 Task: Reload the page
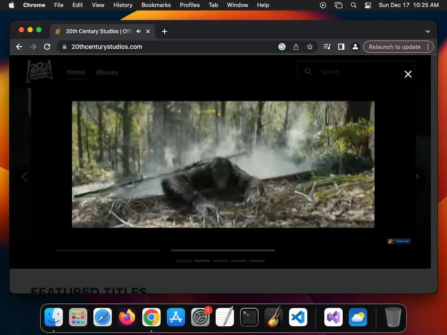click(x=47, y=47)
